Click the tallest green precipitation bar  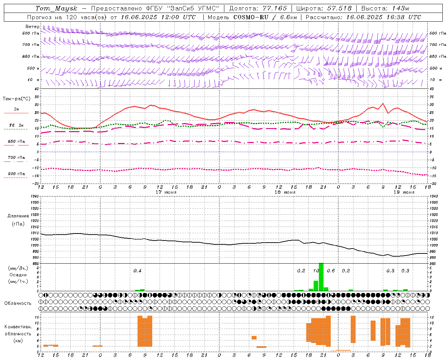(x=321, y=277)
